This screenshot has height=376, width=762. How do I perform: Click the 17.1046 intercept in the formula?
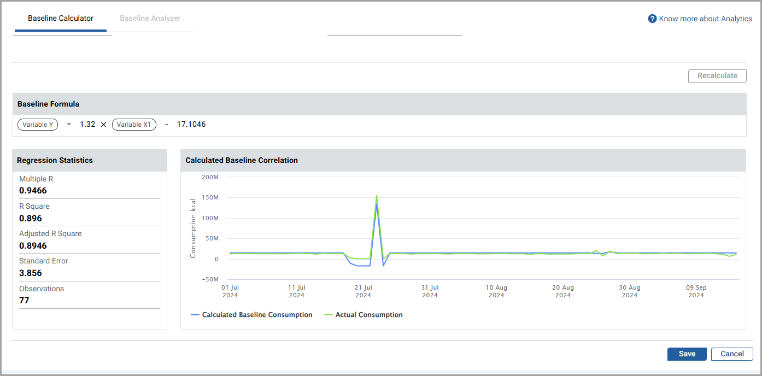tap(191, 125)
